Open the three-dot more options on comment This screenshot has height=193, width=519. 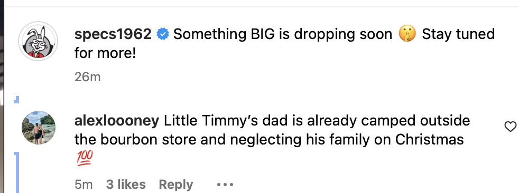225,185
